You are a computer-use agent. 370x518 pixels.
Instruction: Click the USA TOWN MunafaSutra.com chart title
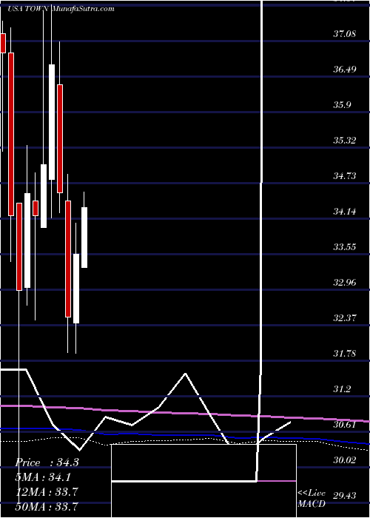point(61,9)
